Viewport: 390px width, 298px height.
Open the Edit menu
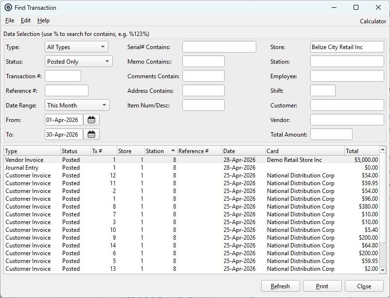point(26,20)
